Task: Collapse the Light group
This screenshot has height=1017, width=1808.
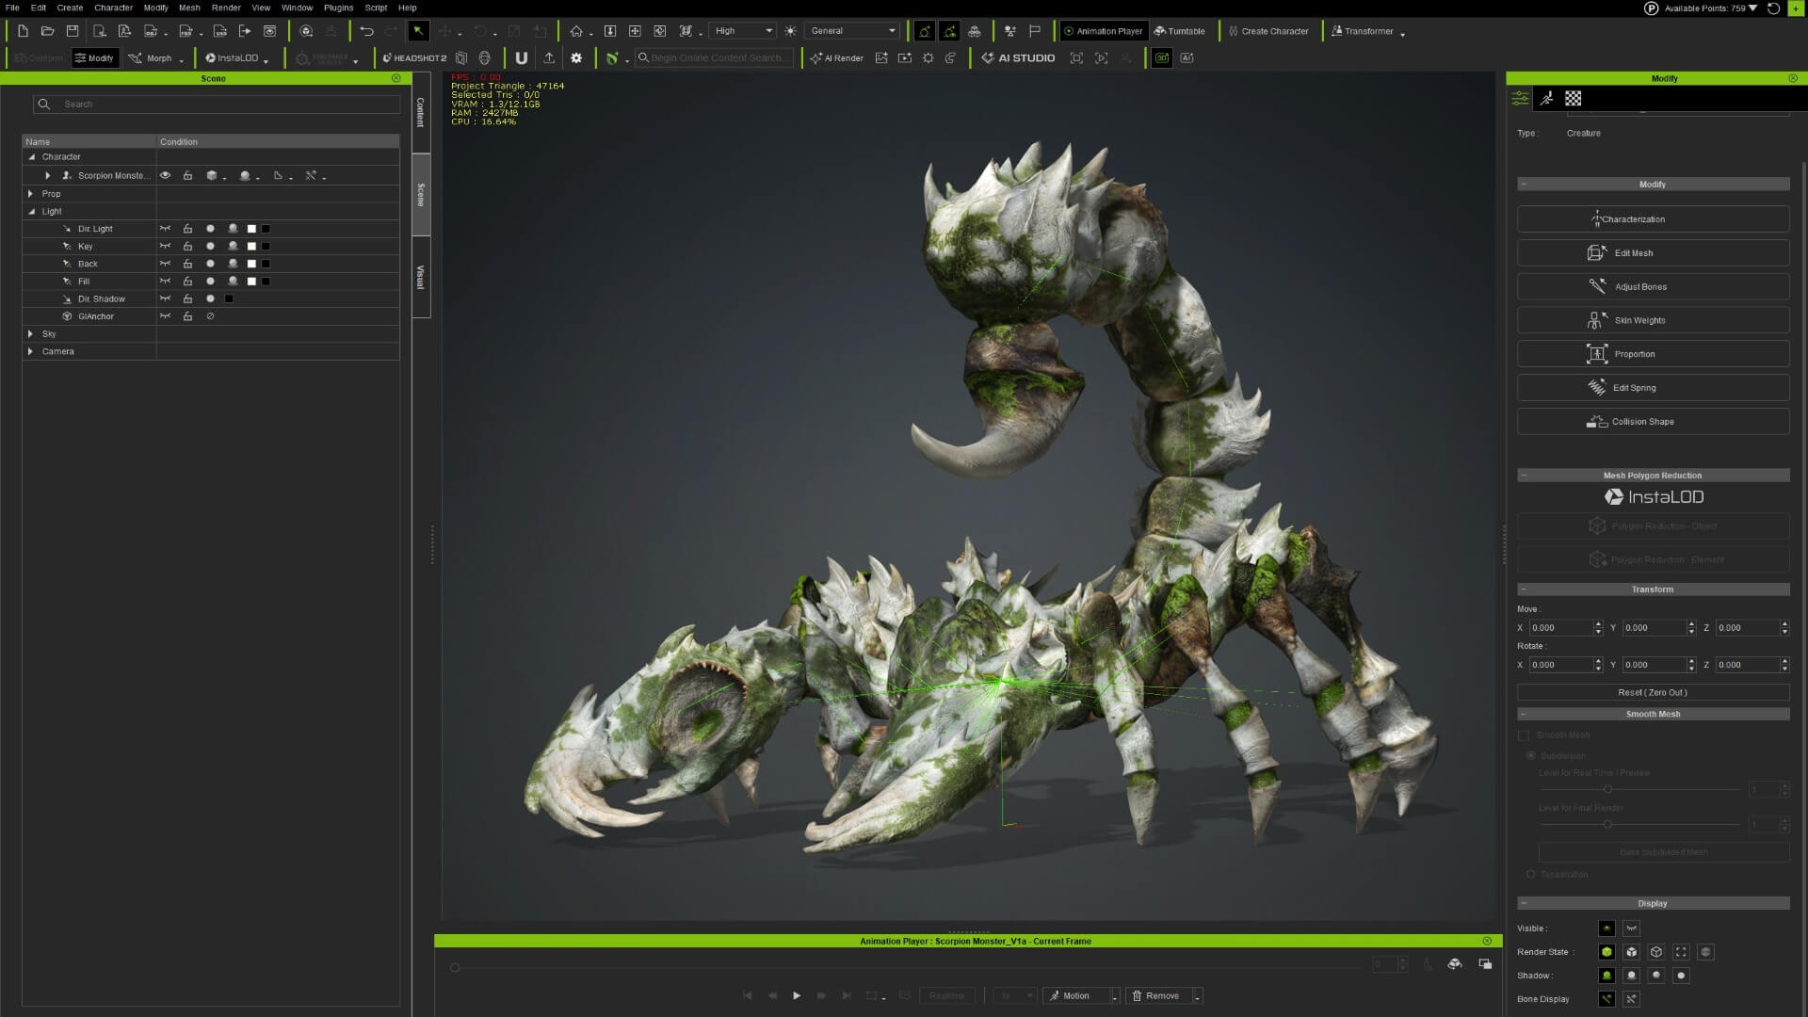Action: coord(31,212)
